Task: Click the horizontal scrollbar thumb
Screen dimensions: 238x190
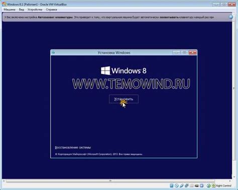Action: pos(110,181)
